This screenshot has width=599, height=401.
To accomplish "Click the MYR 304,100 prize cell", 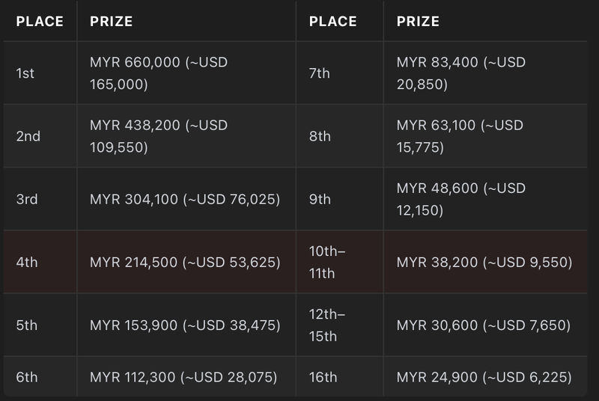I will [186, 199].
